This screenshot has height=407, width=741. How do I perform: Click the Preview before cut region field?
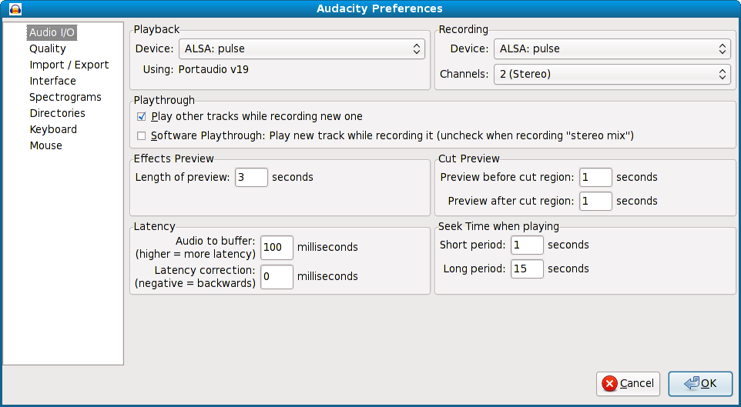pyautogui.click(x=595, y=177)
